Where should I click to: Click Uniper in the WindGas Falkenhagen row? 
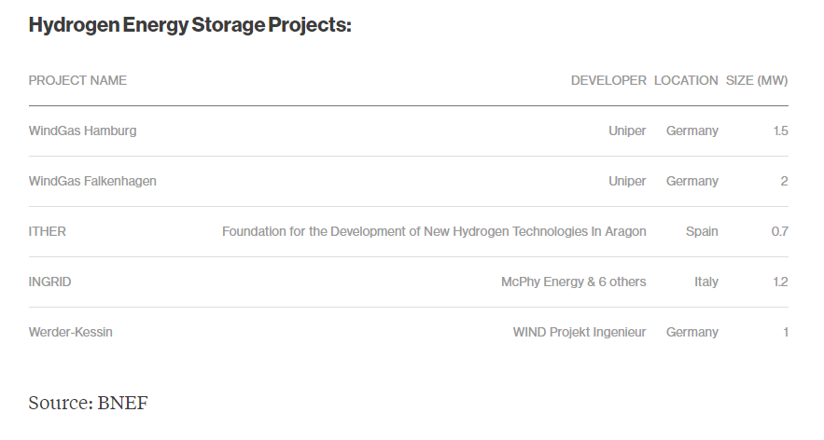(x=627, y=181)
